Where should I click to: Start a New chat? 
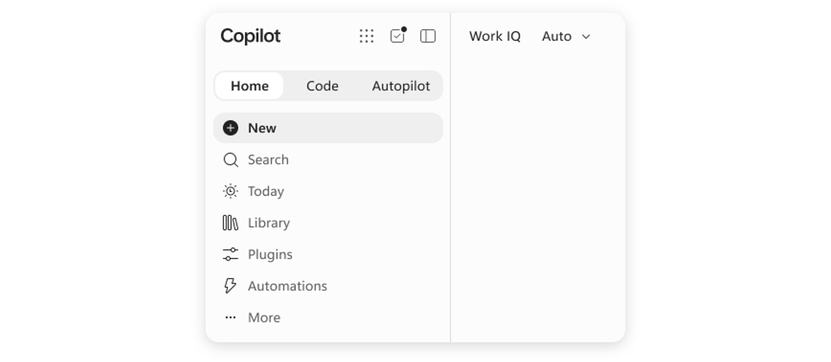click(328, 128)
